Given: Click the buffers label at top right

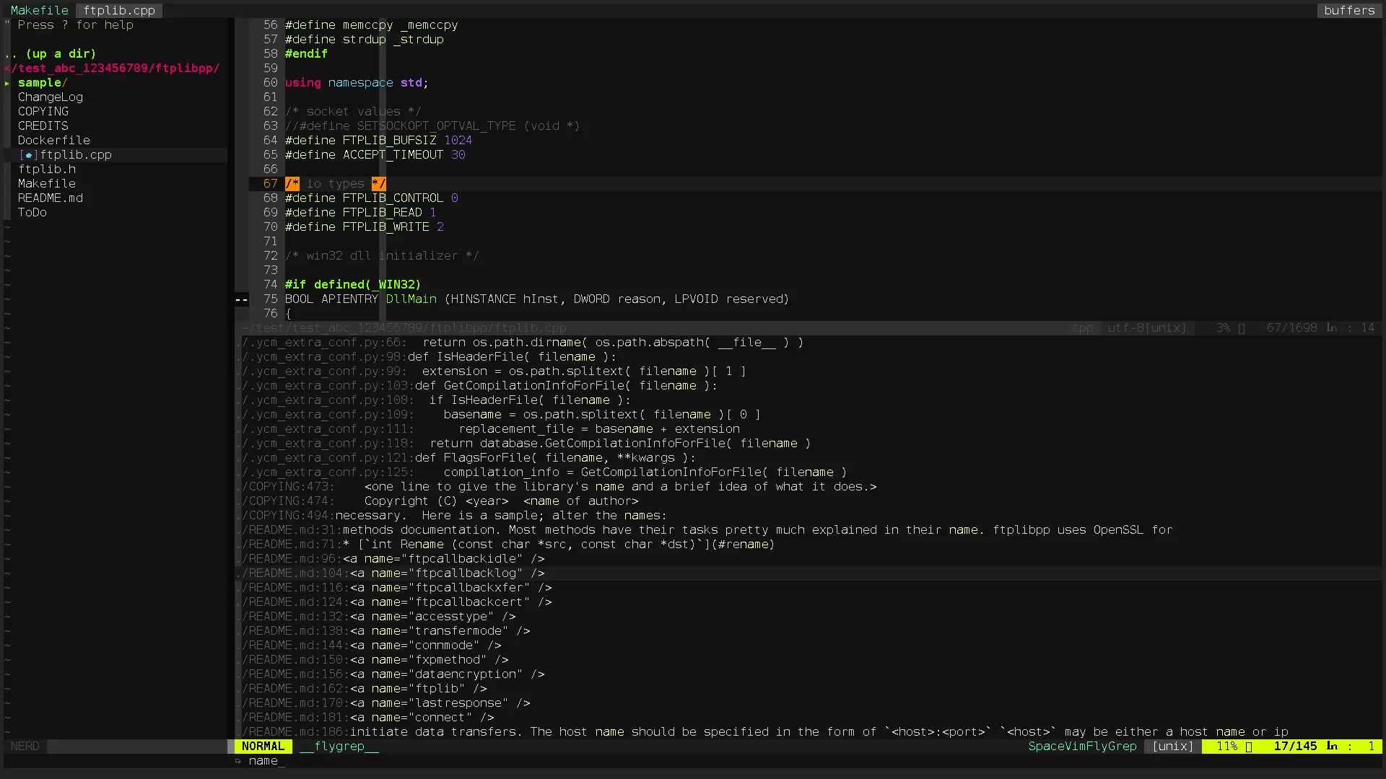Looking at the screenshot, I should (1348, 11).
